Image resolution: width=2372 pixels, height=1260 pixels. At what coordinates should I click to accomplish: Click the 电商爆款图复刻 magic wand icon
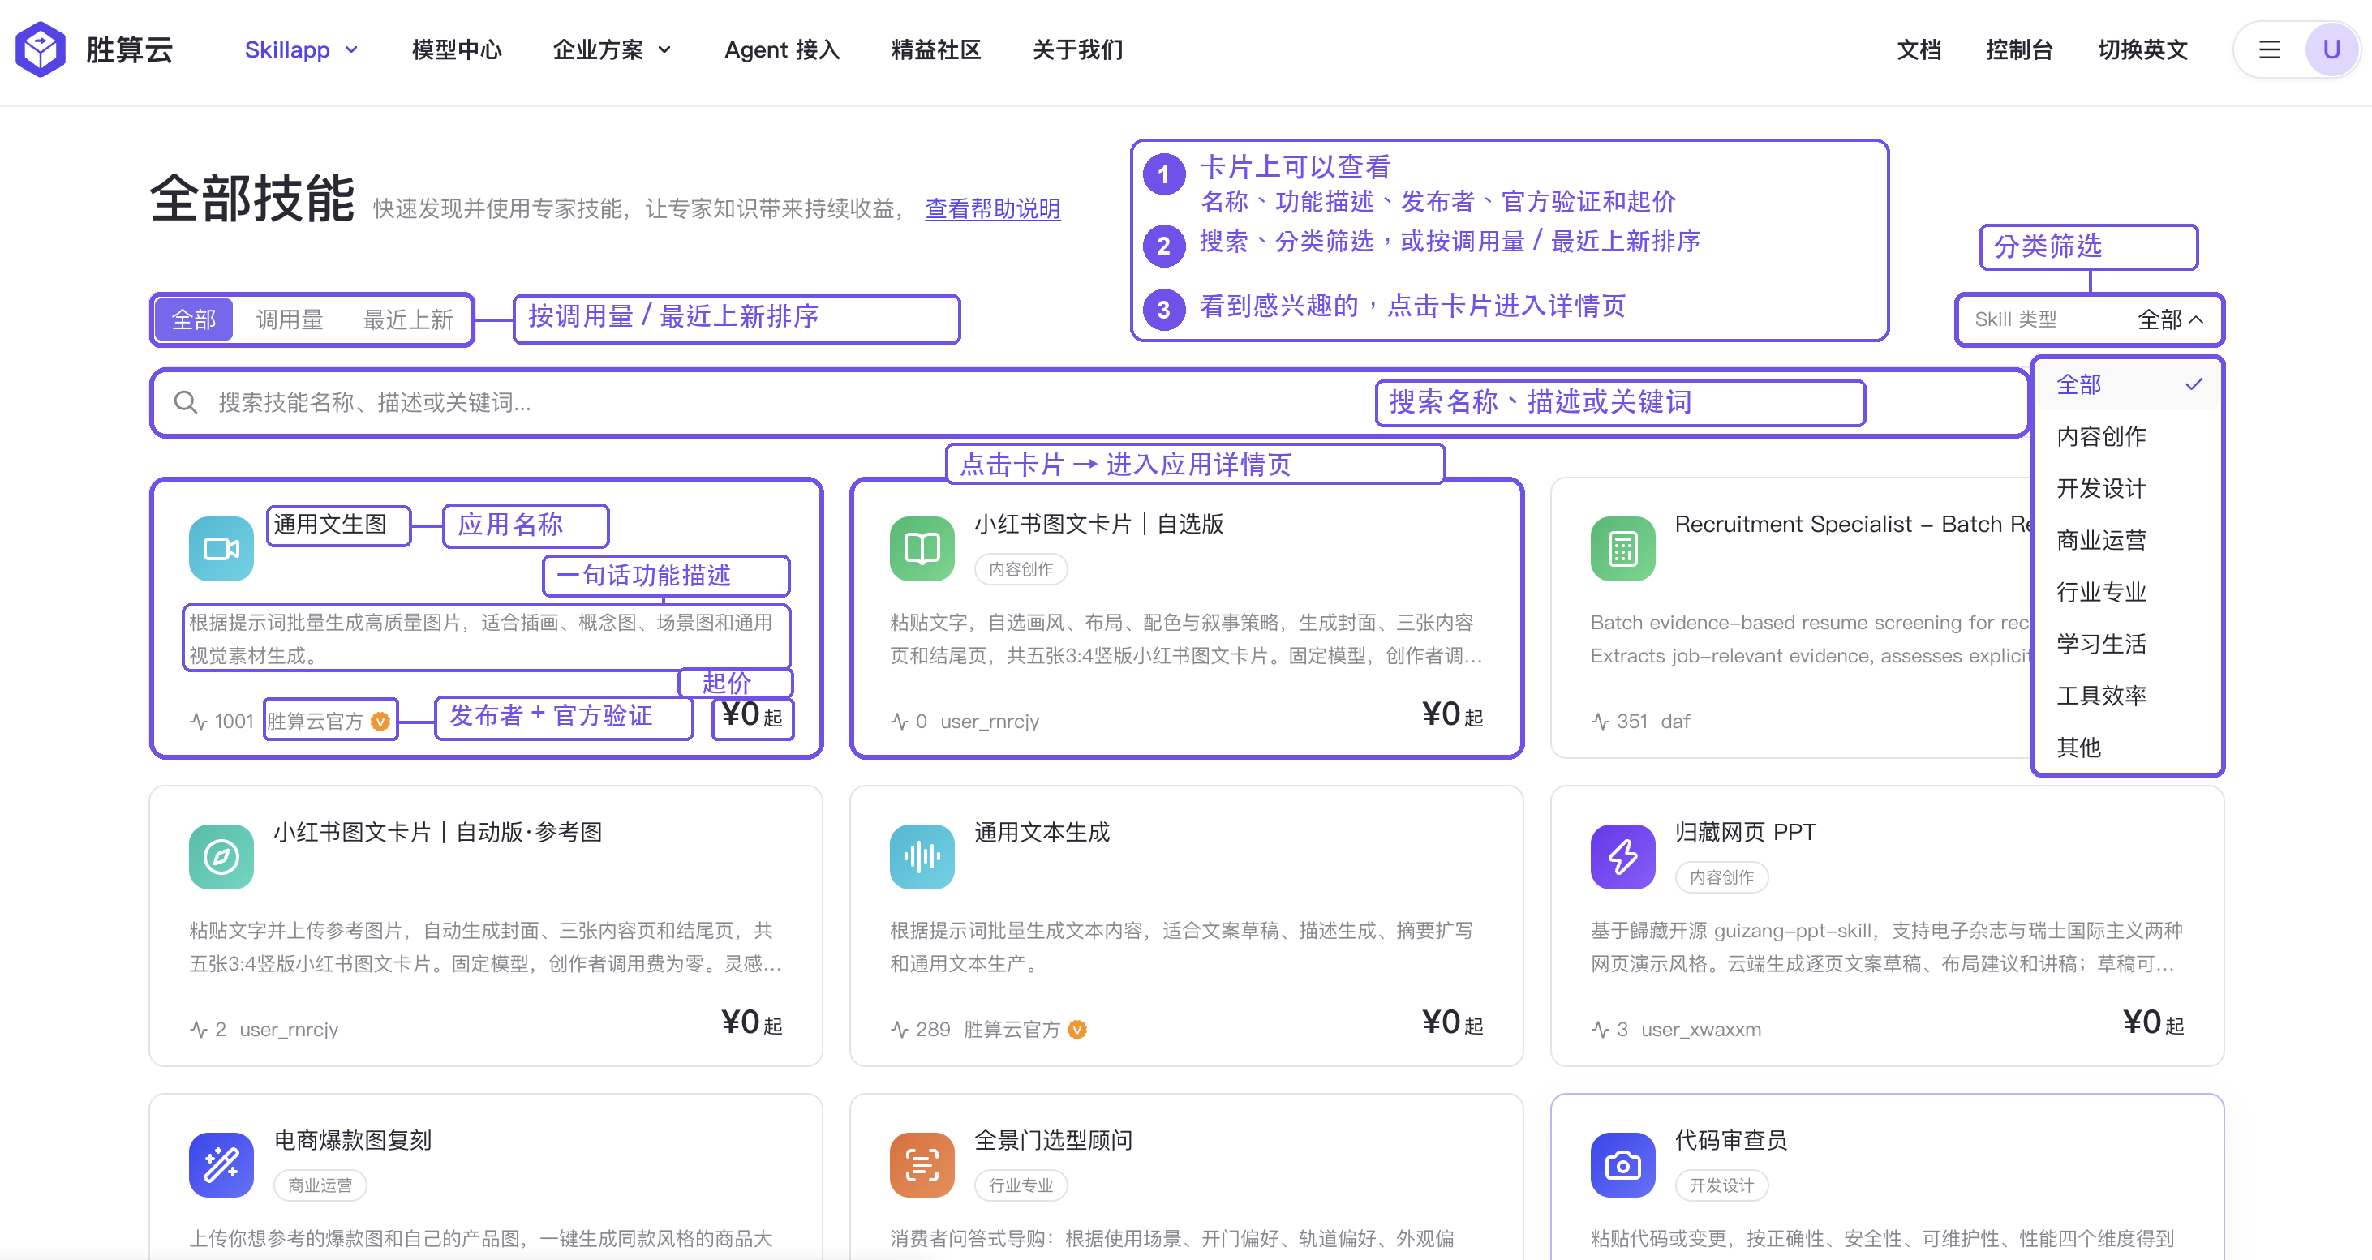221,1164
